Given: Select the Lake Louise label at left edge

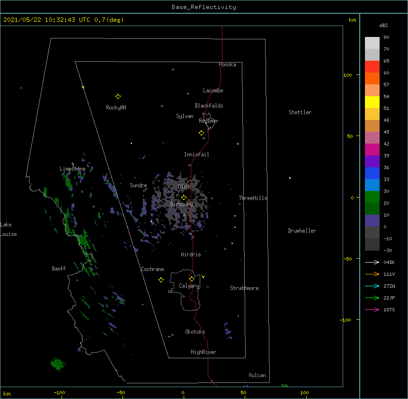Looking at the screenshot, I should (x=9, y=229).
